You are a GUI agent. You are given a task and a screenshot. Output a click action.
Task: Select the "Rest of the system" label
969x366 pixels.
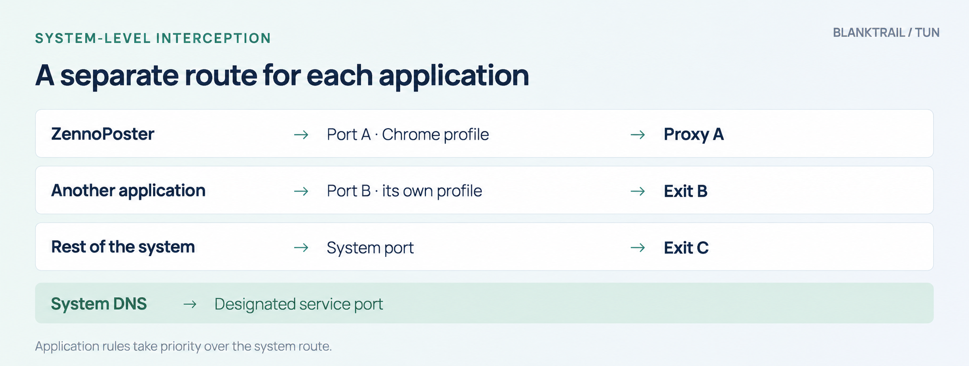(x=123, y=247)
